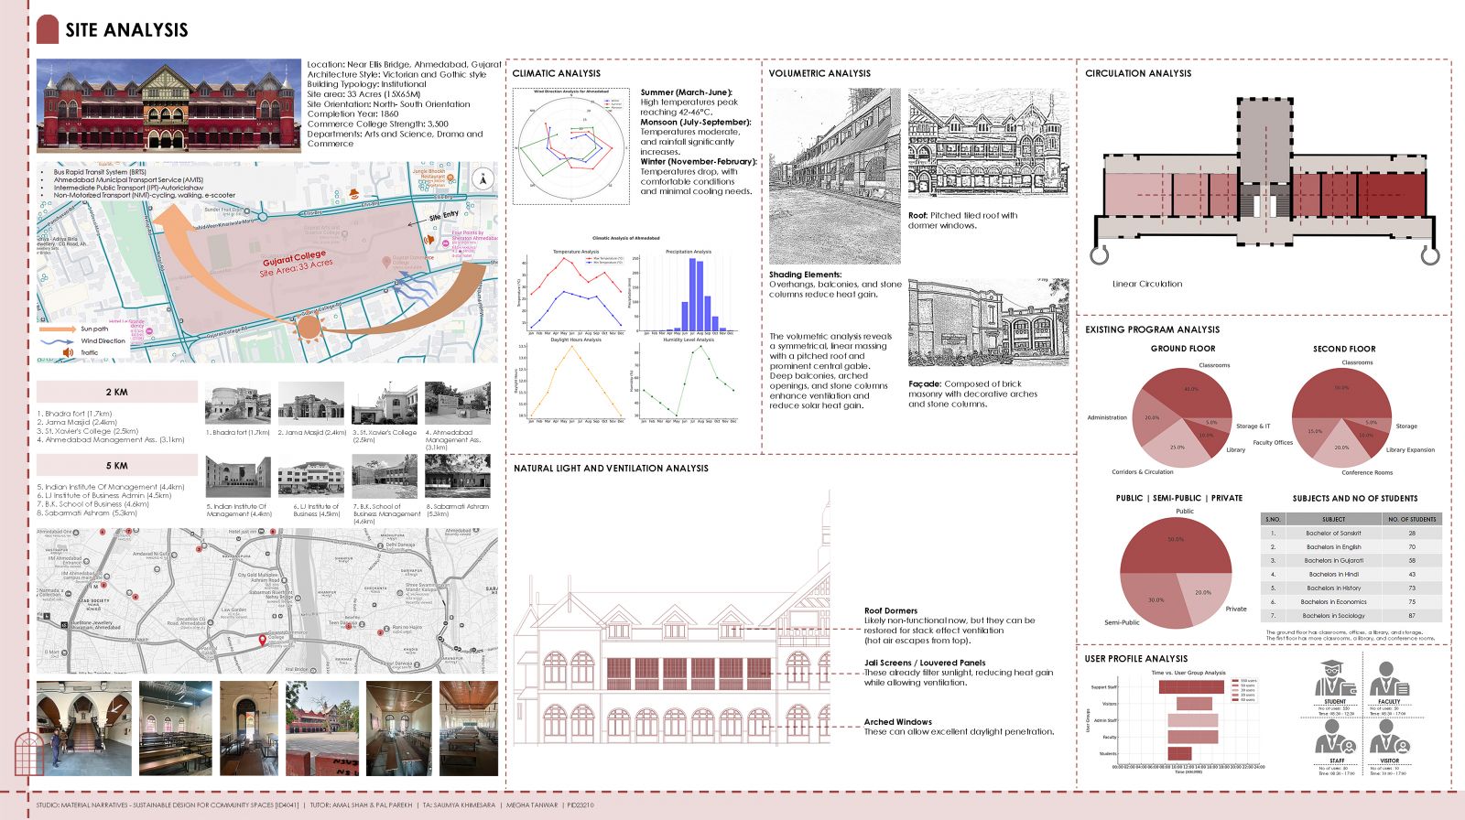Click the Faculty person icon

pyautogui.click(x=1389, y=678)
